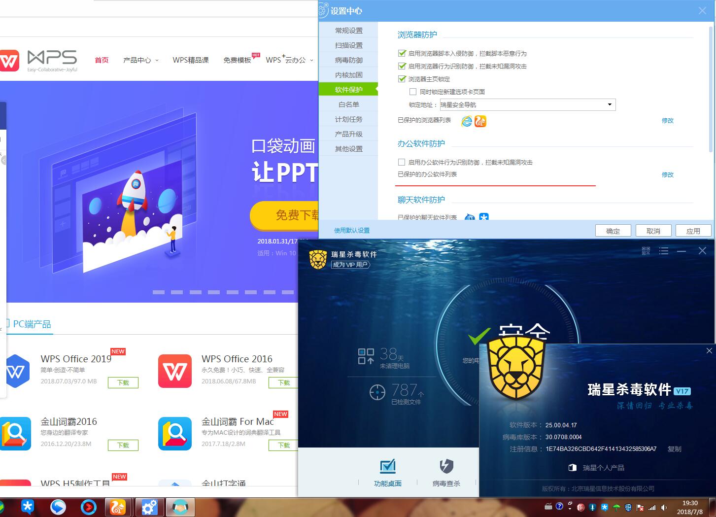Open the red play-button app on the taskbar
Screen dimensions: 716x517
pyautogui.click(x=89, y=507)
